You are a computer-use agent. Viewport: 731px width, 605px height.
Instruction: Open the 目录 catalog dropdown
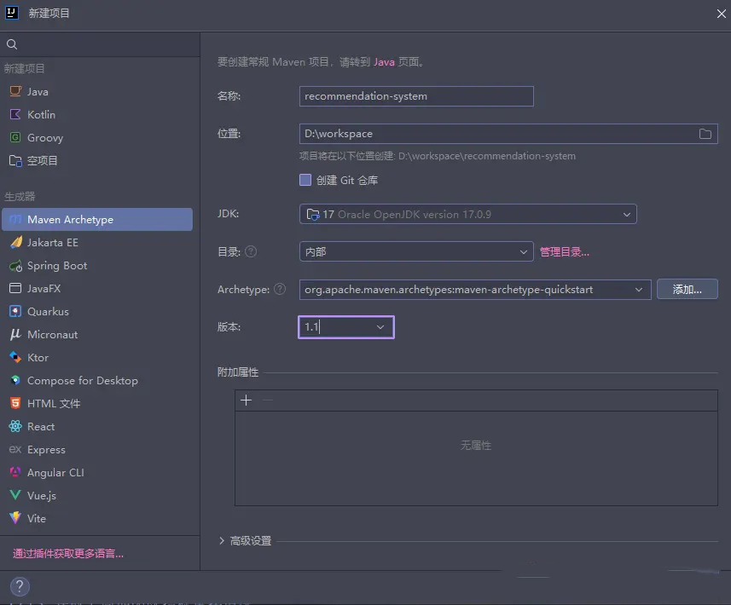point(416,251)
